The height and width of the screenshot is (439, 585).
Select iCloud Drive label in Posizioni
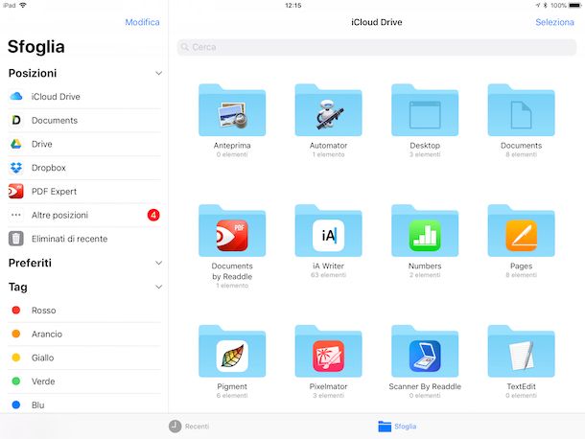[56, 97]
